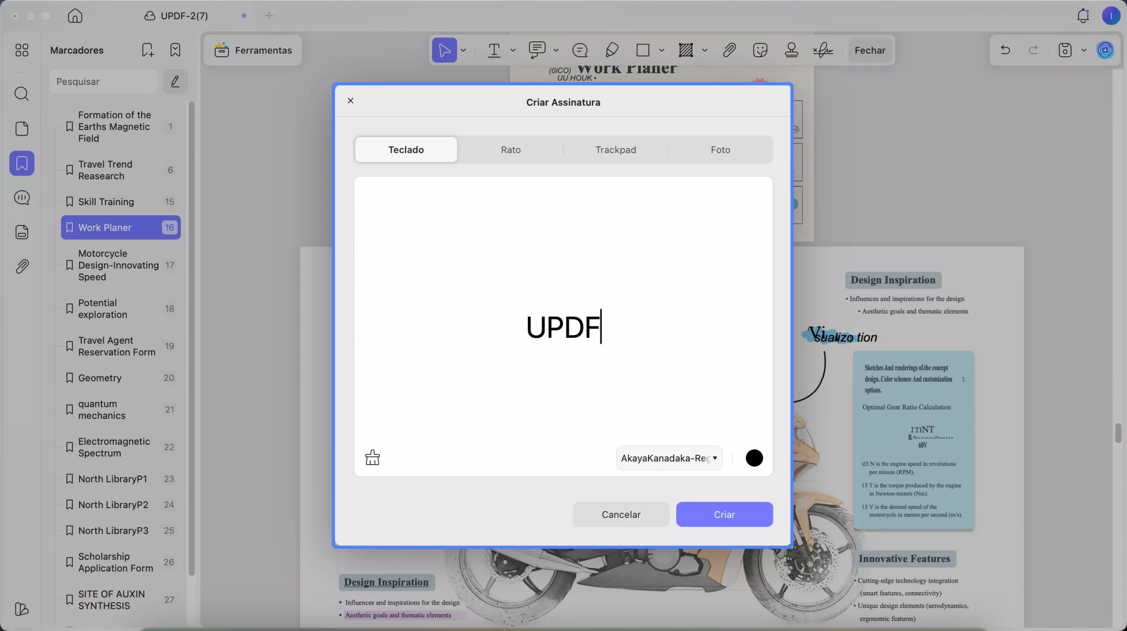Expand the text markup dropdown arrow

(513, 50)
